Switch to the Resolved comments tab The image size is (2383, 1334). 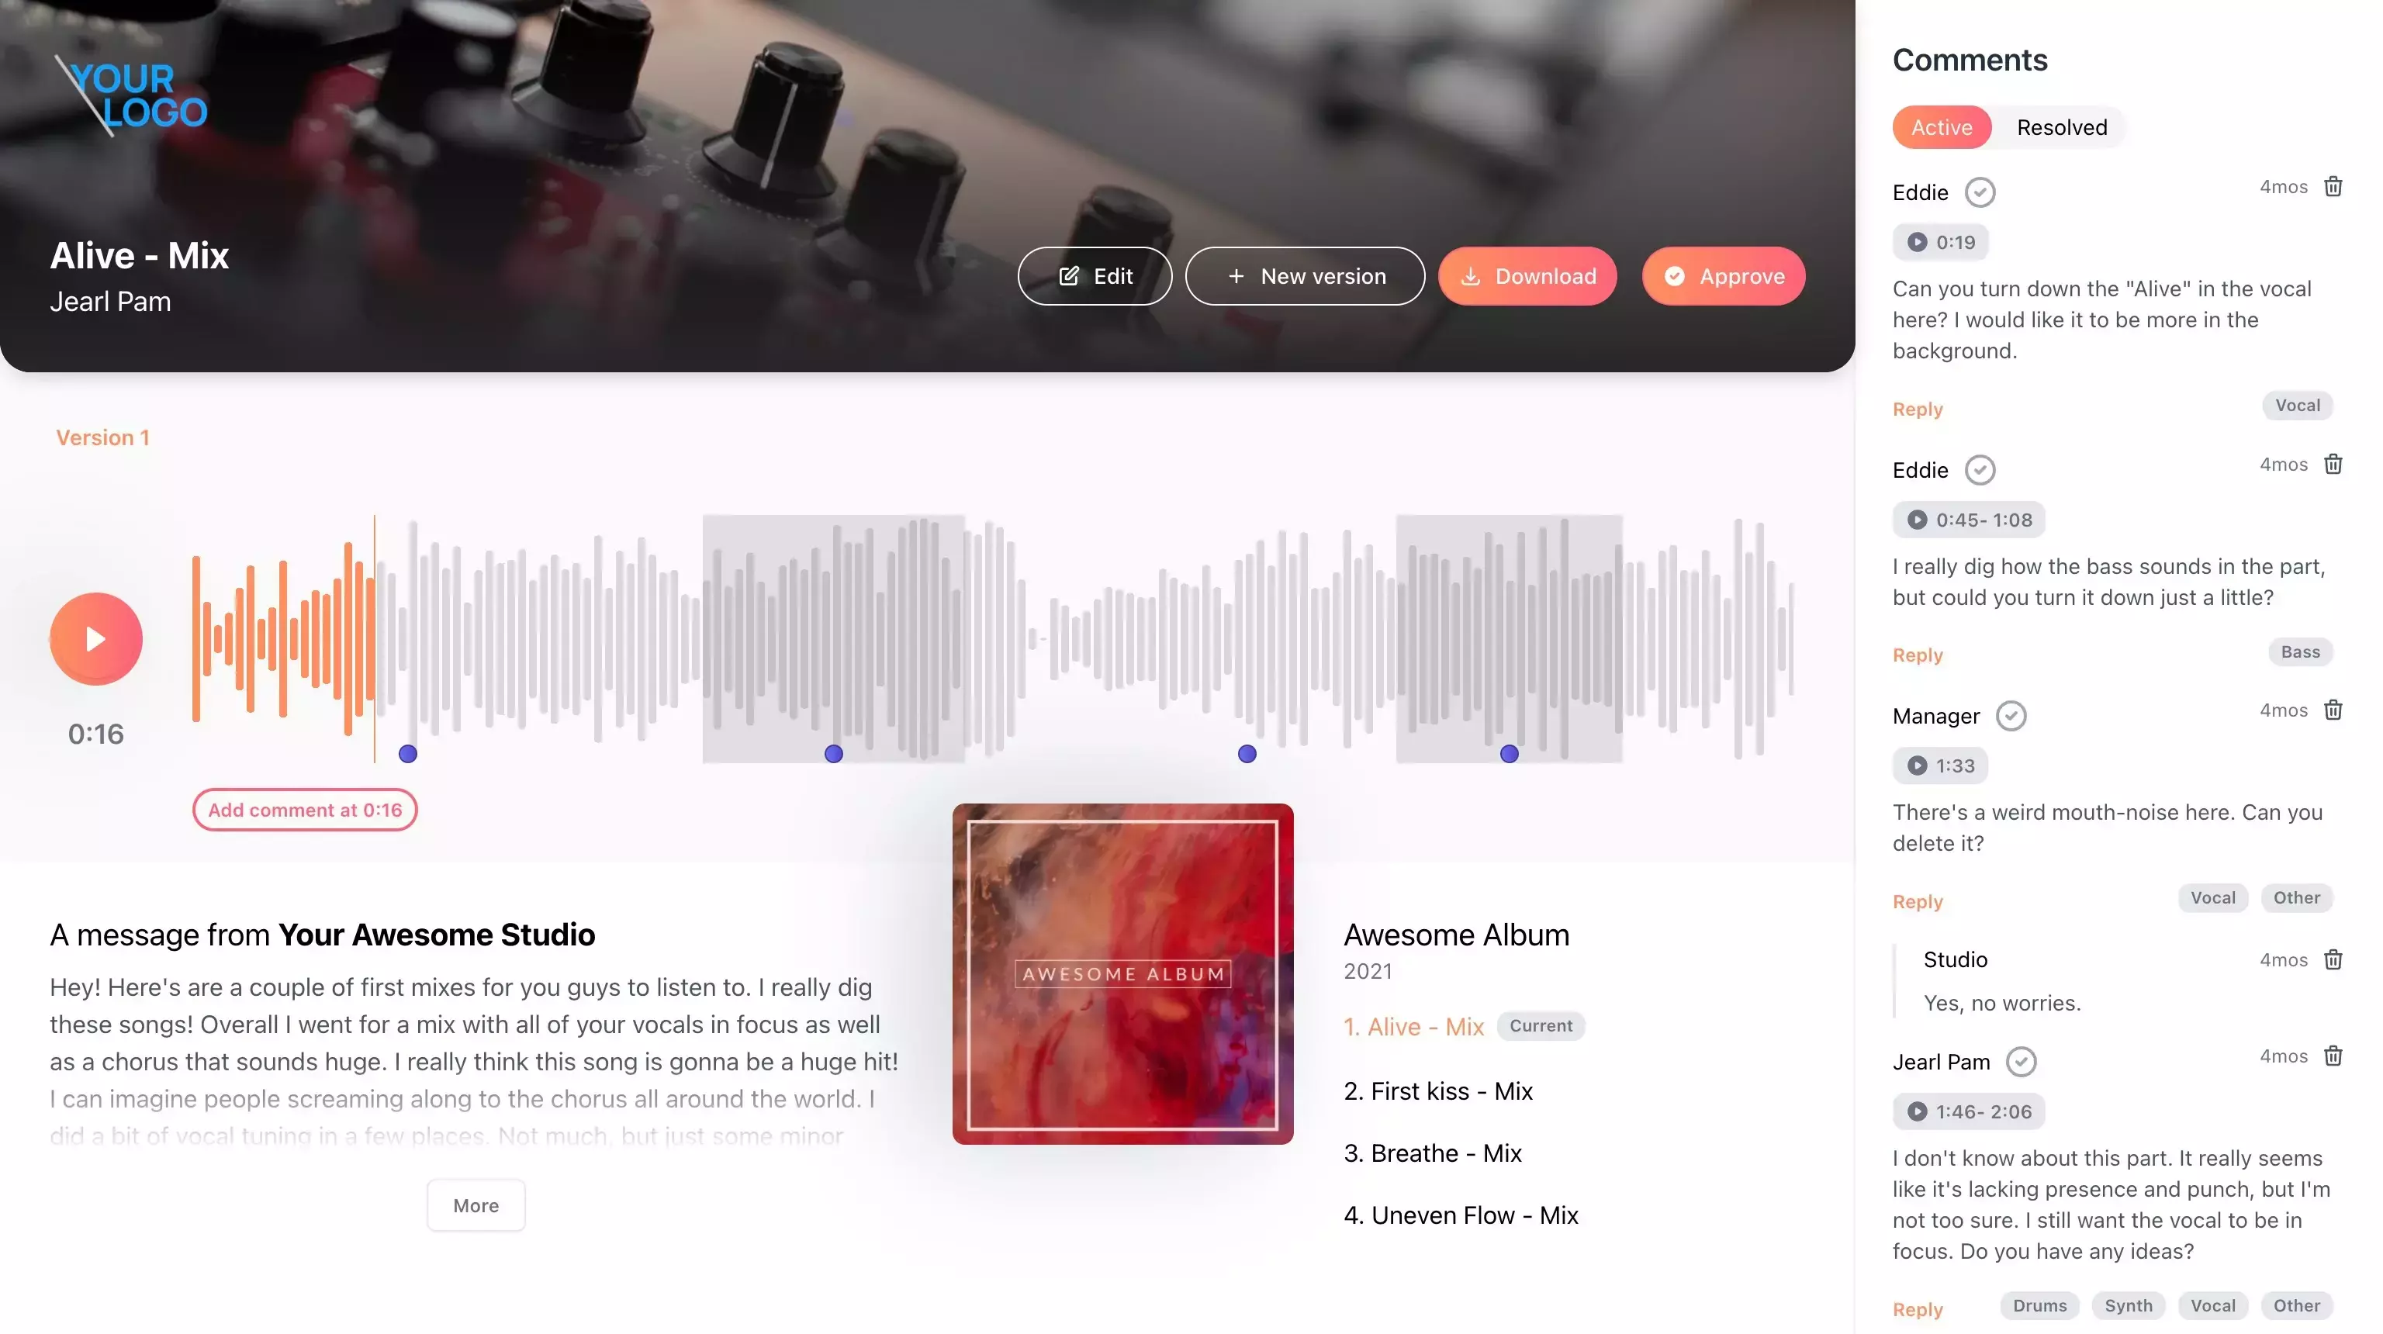click(2060, 126)
